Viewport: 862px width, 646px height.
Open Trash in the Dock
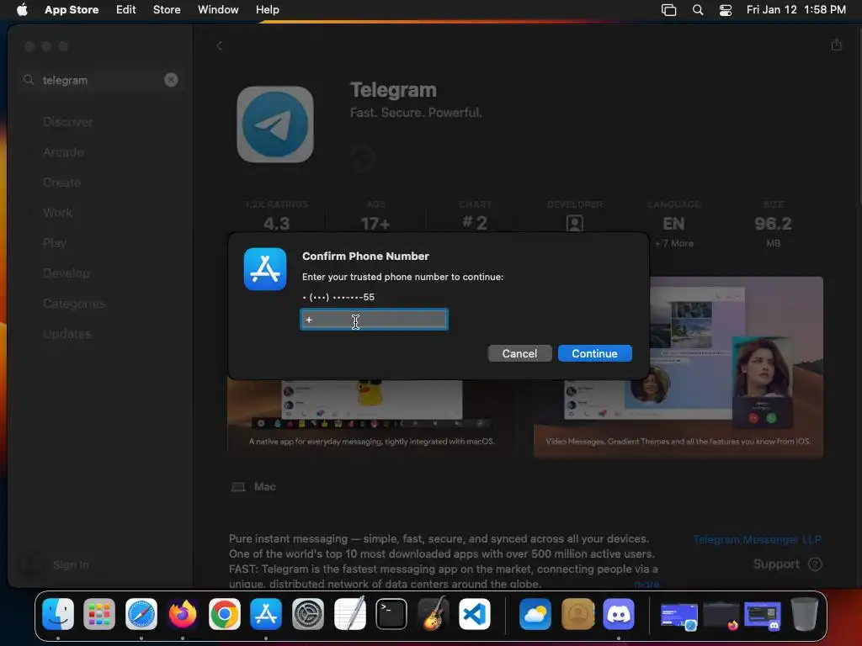(x=804, y=614)
